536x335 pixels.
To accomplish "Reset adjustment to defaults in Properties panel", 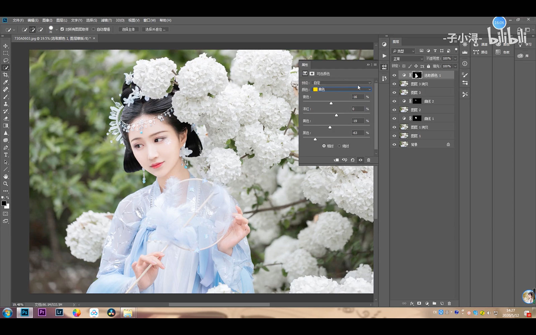I will (352, 160).
